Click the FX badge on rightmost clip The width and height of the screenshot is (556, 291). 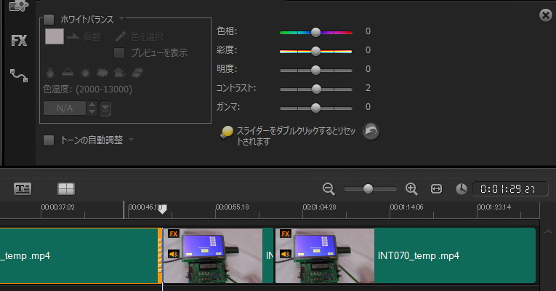(286, 234)
